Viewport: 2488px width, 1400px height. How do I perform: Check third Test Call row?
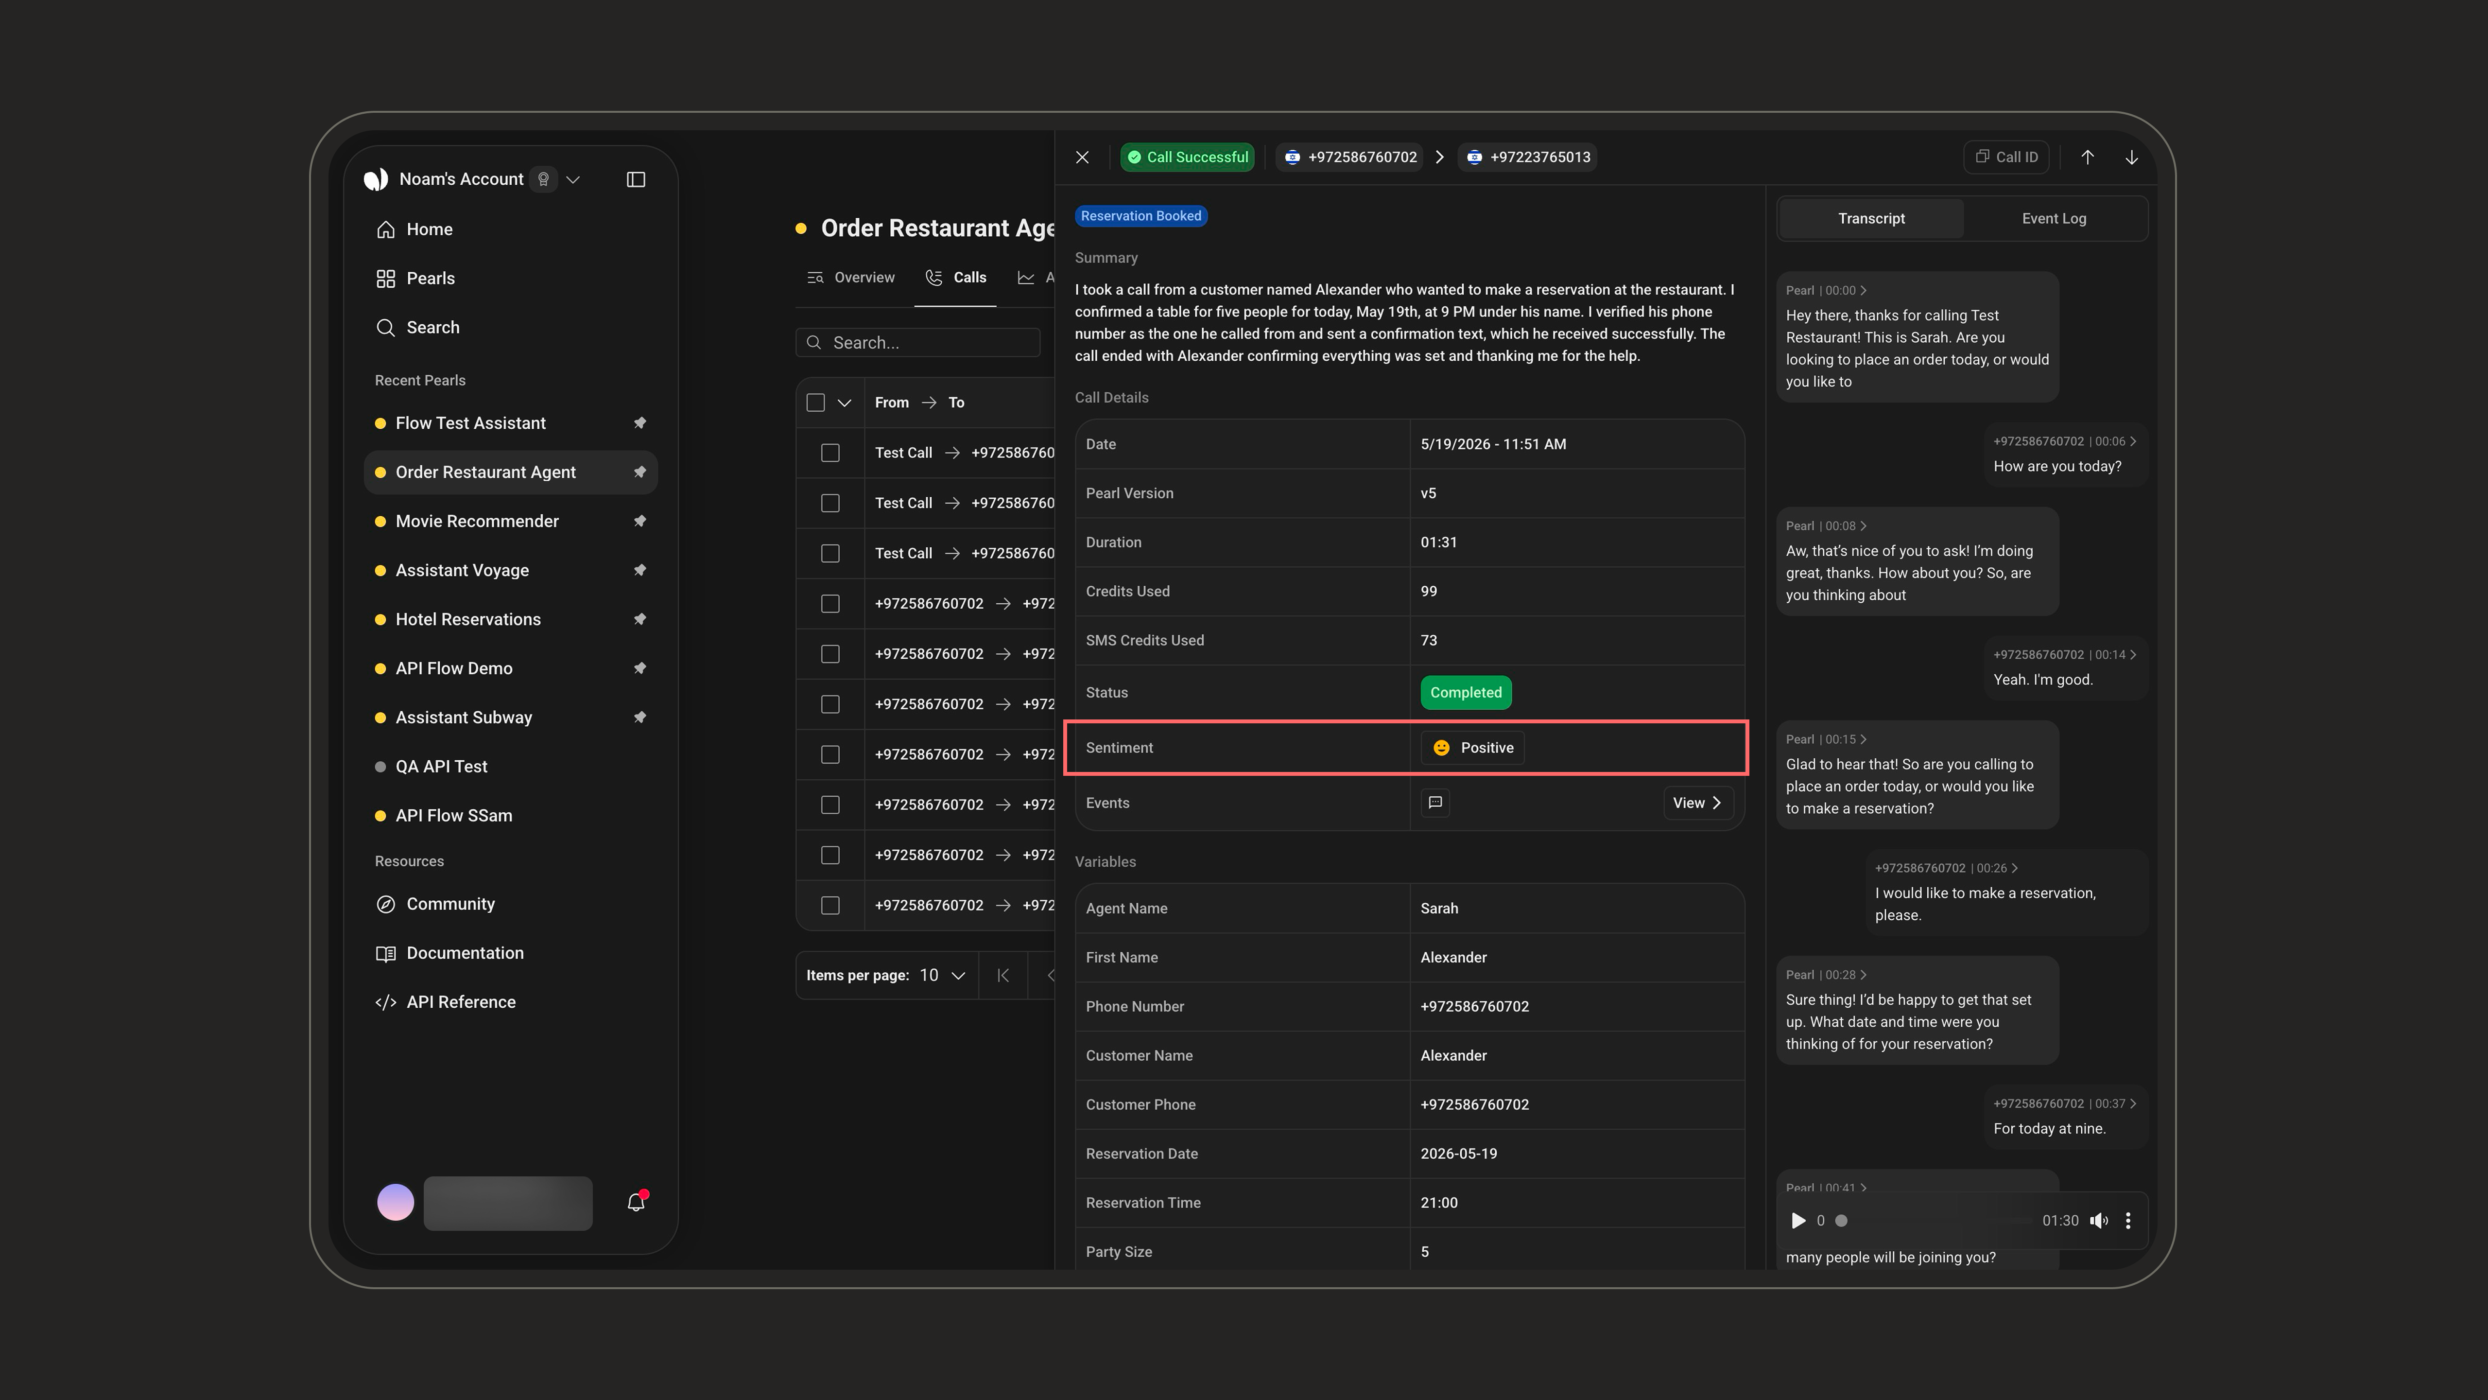(x=830, y=554)
